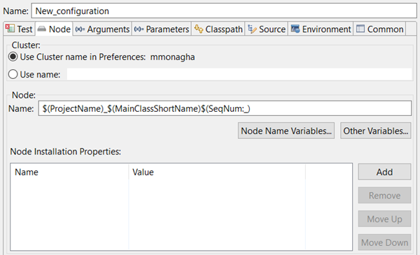This screenshot has width=420, height=255.
Task: Open Node Name Variables dialog
Action: click(x=286, y=131)
